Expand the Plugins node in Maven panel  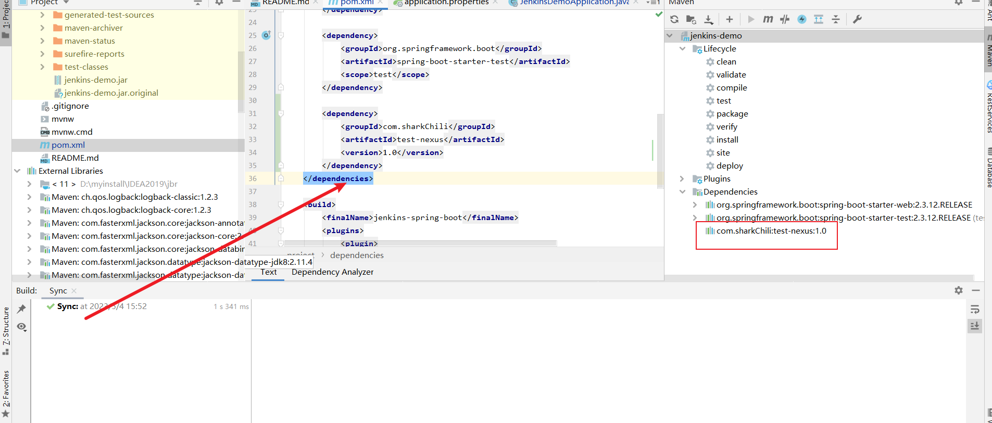tap(682, 178)
